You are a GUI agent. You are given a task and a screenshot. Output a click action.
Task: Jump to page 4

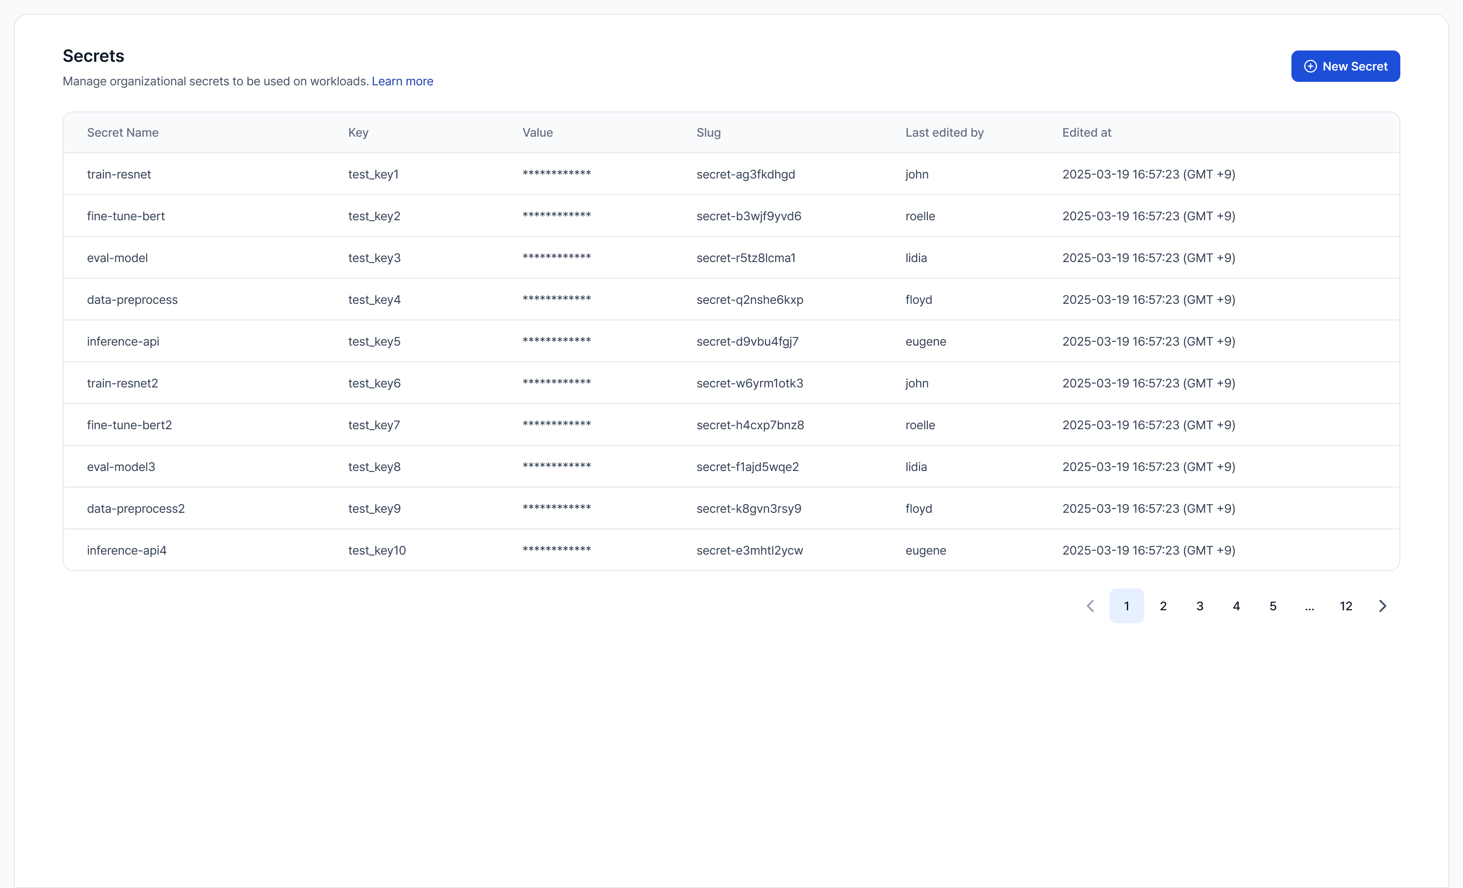click(1236, 605)
